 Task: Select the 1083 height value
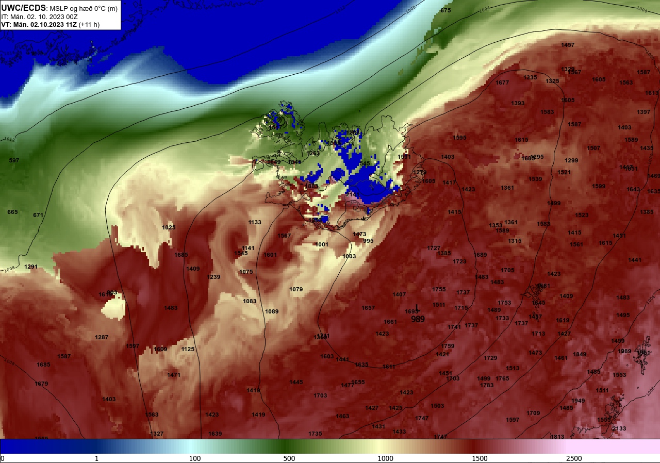[250, 301]
